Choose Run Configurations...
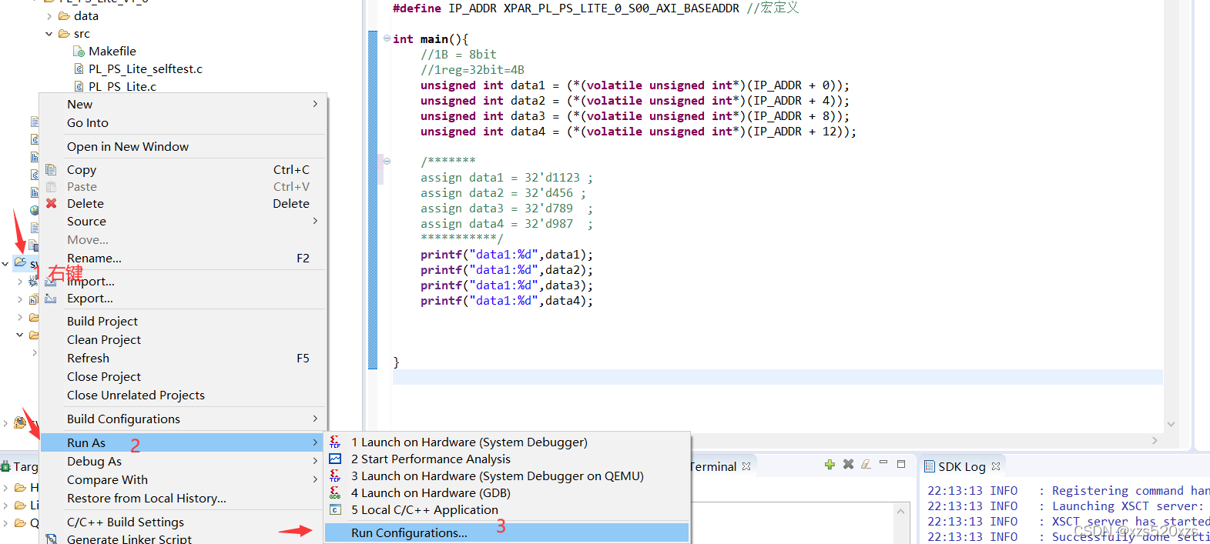The height and width of the screenshot is (544, 1210). click(507, 532)
